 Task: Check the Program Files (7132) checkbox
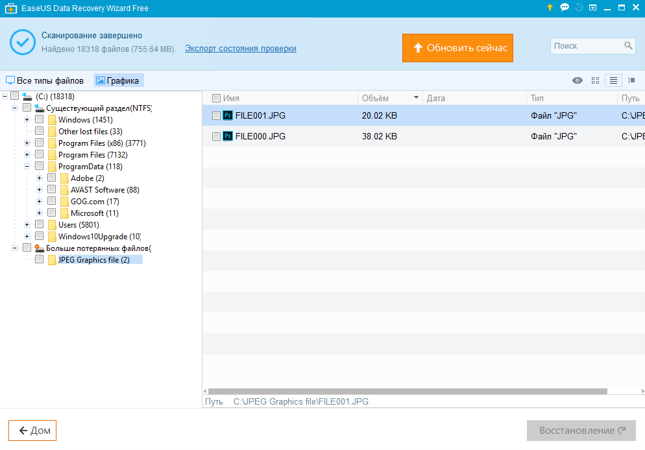point(40,154)
